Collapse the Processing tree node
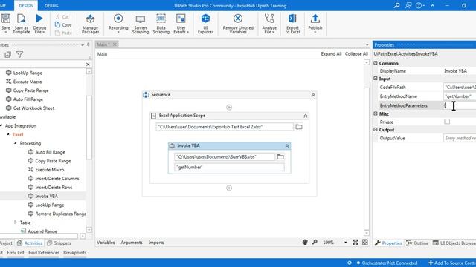476x267 pixels. click(15, 143)
